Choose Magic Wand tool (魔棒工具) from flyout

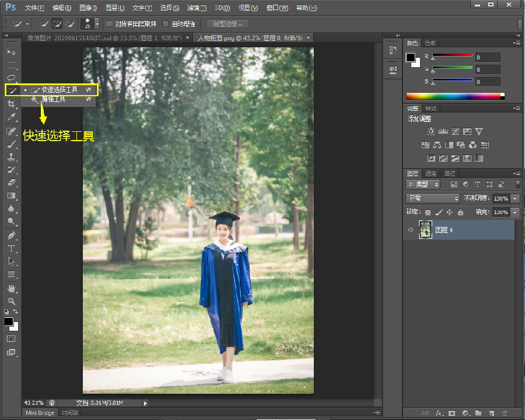tap(53, 99)
